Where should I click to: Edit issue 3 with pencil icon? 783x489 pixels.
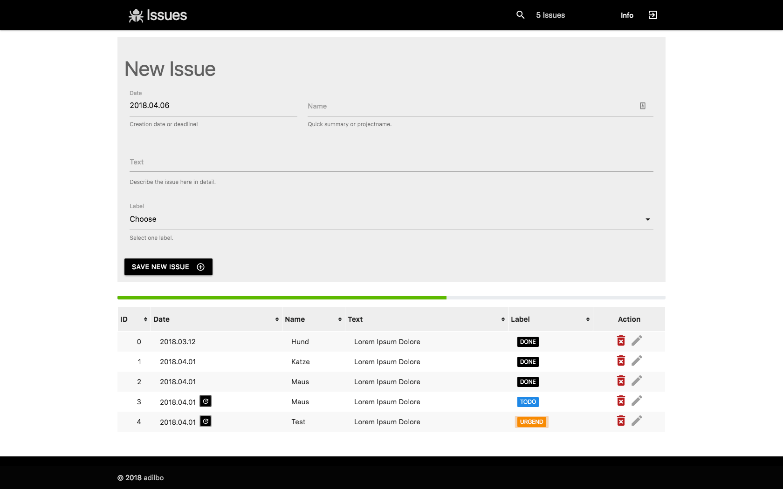coord(637,401)
